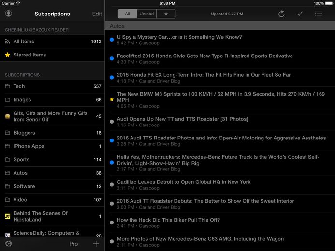Toggle read dot on Mercedes-Benz C63 AMG article

coord(112,242)
